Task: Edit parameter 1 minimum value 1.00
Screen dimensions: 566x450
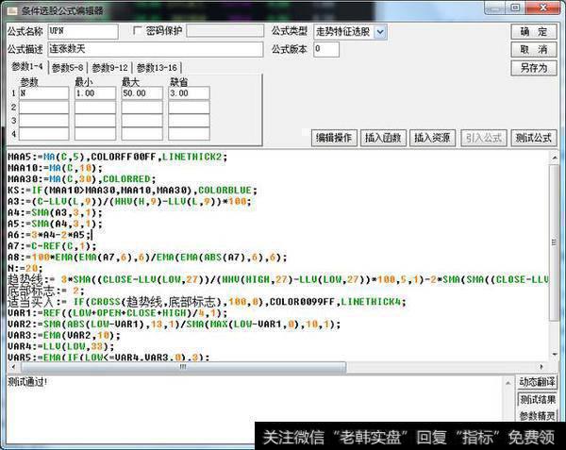Action: 95,93
